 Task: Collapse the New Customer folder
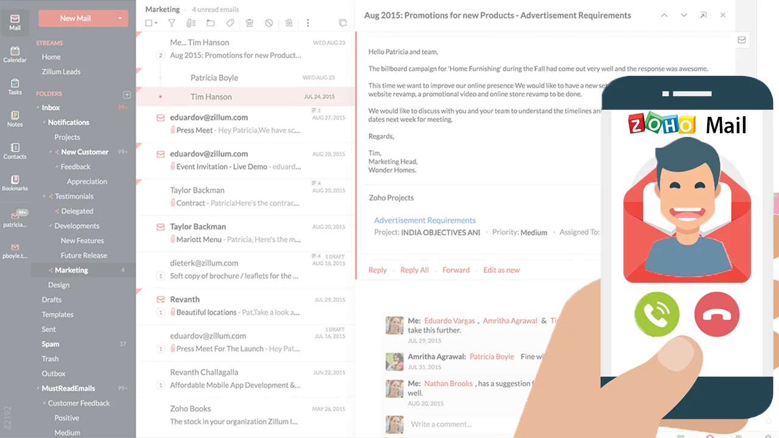[x=51, y=152]
